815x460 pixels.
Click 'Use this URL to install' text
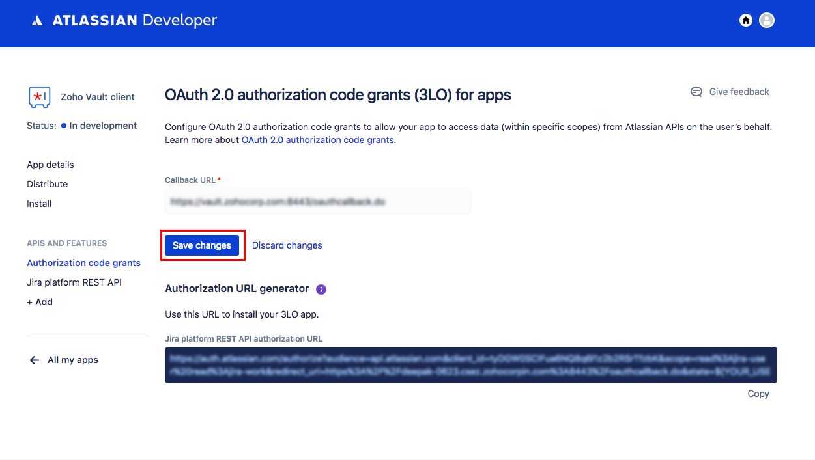242,314
